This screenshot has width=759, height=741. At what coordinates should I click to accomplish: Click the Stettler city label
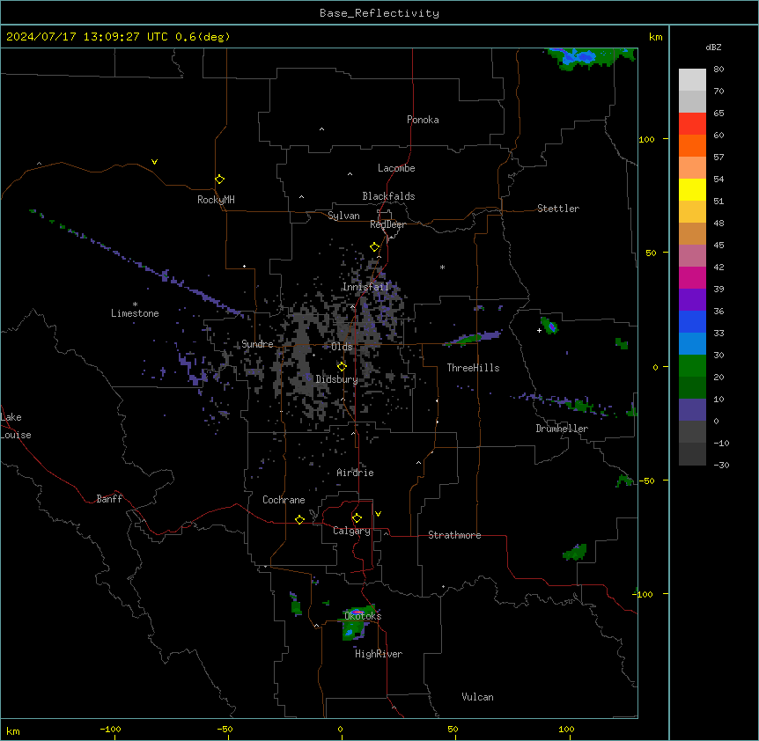point(558,209)
